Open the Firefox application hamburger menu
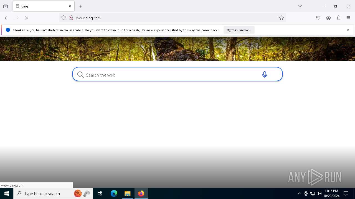The height and width of the screenshot is (199, 355). tap(348, 18)
